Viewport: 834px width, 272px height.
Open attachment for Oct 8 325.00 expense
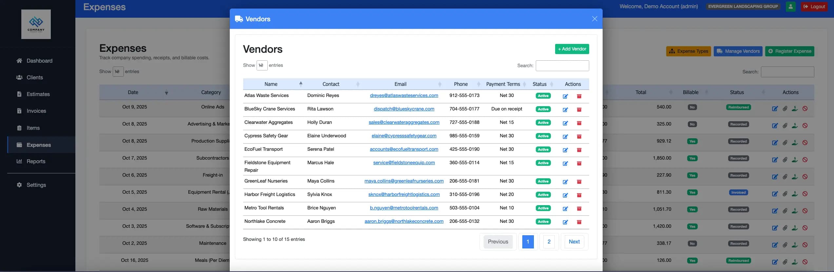pyautogui.click(x=785, y=126)
